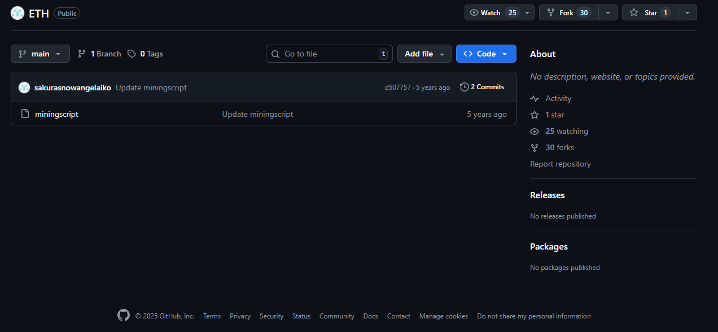718x332 pixels.
Task: Click the eye icon beside 25 watching
Action: point(535,132)
